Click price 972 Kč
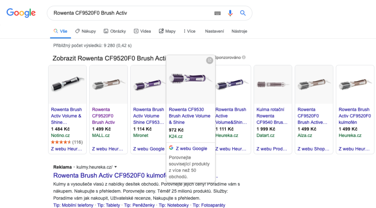This screenshot has width=376, height=208. (x=176, y=130)
